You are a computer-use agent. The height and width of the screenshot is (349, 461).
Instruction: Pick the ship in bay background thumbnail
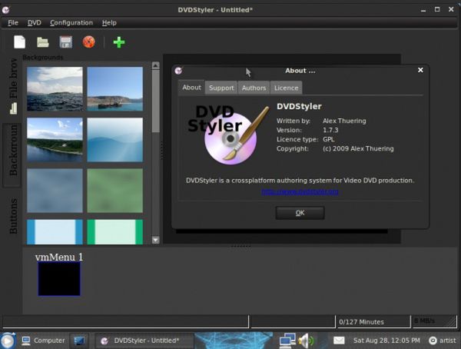(115, 89)
